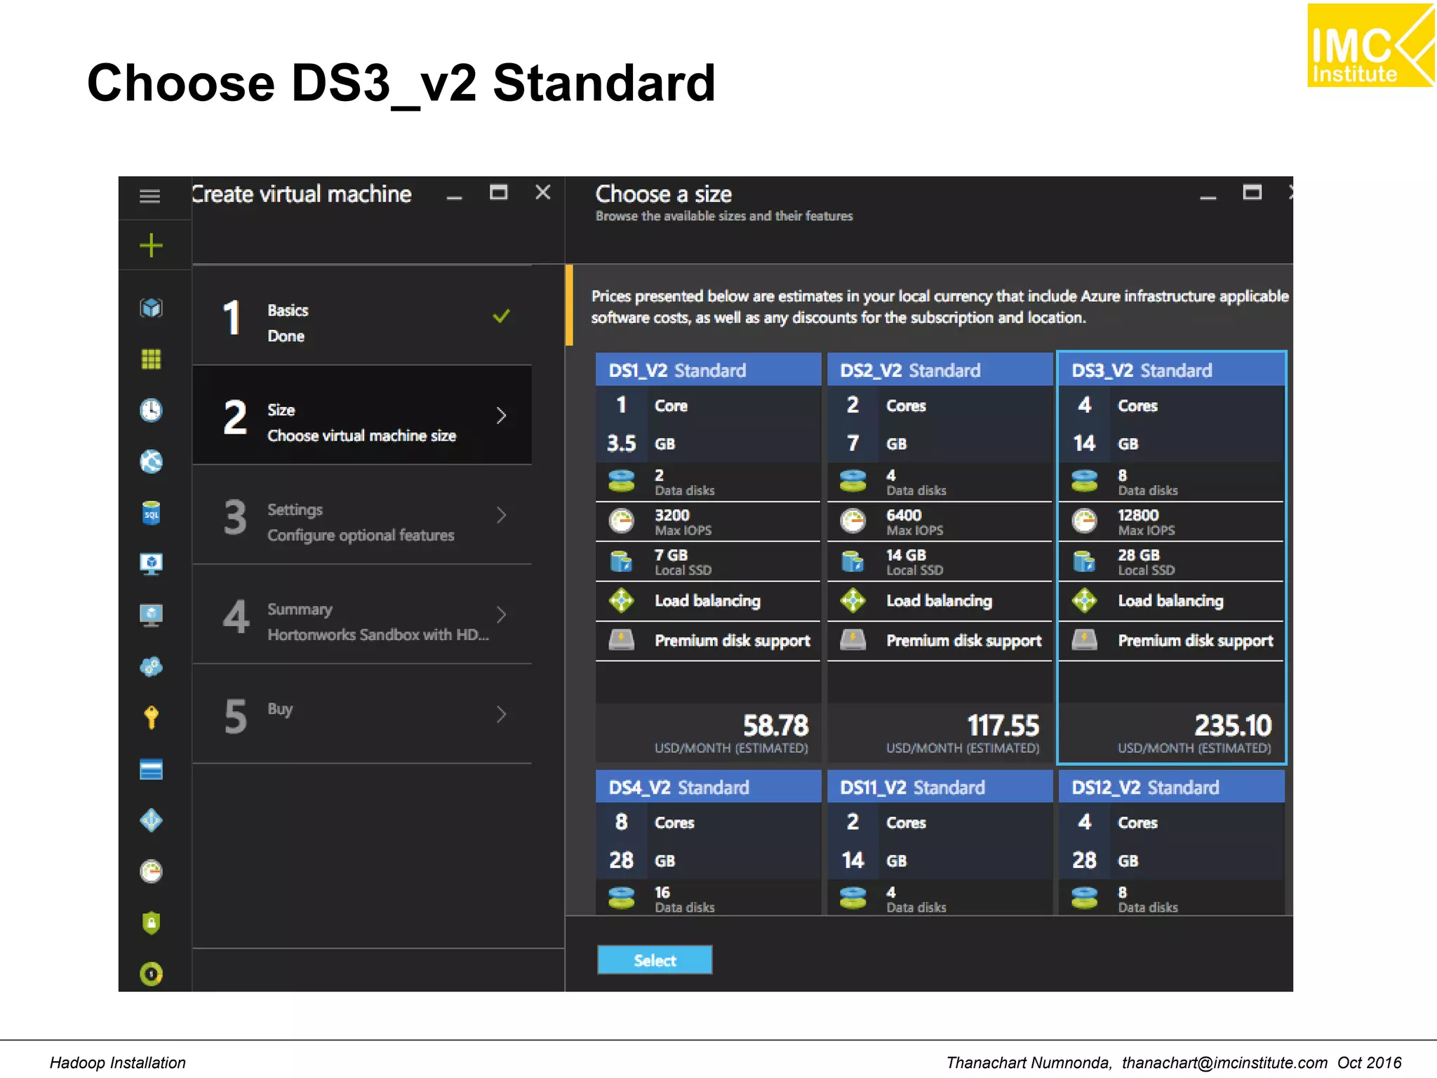Click DS2_V2 14 GB Local SSD value
1437x1078 pixels.
906,555
